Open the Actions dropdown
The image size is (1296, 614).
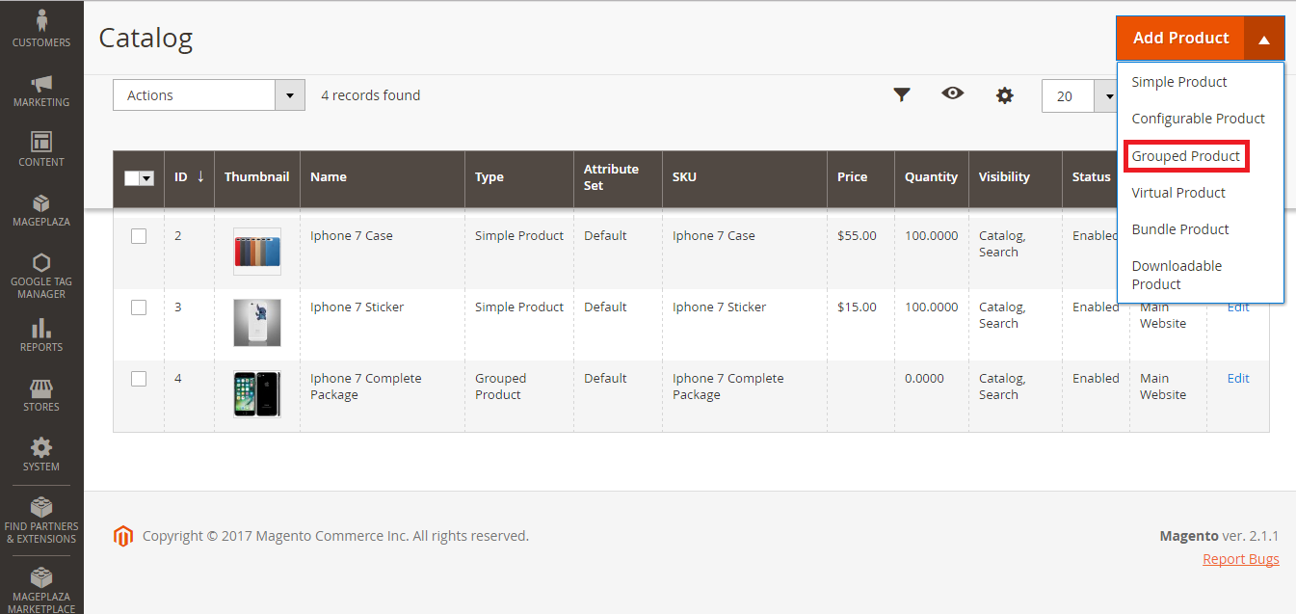click(209, 95)
